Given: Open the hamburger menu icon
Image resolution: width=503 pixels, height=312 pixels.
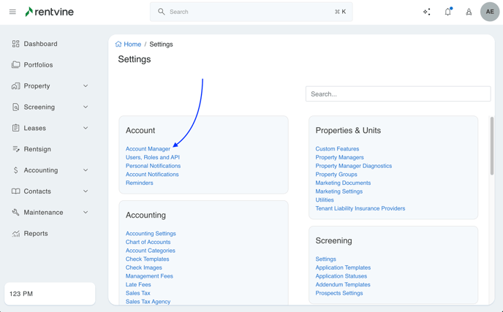Looking at the screenshot, I should point(12,12).
